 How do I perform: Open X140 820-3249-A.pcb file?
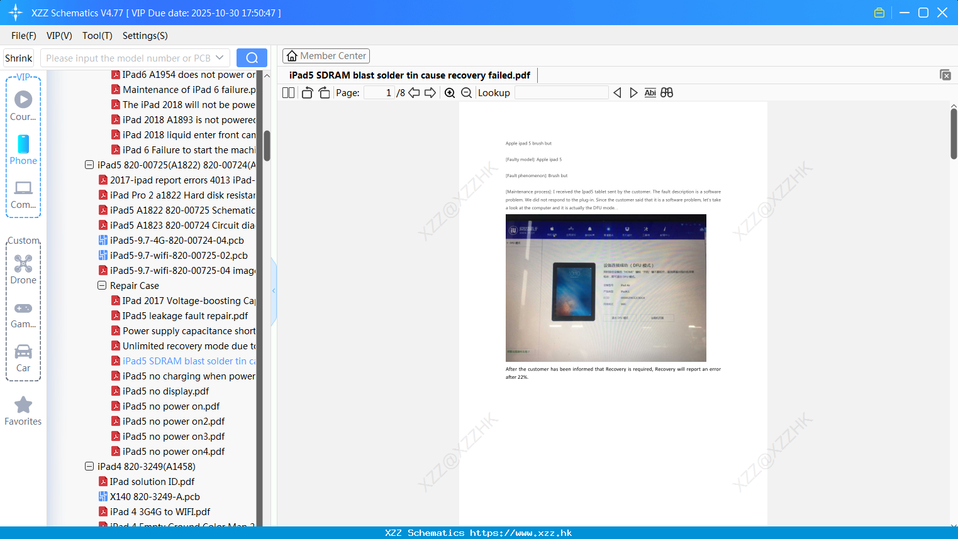(x=155, y=497)
